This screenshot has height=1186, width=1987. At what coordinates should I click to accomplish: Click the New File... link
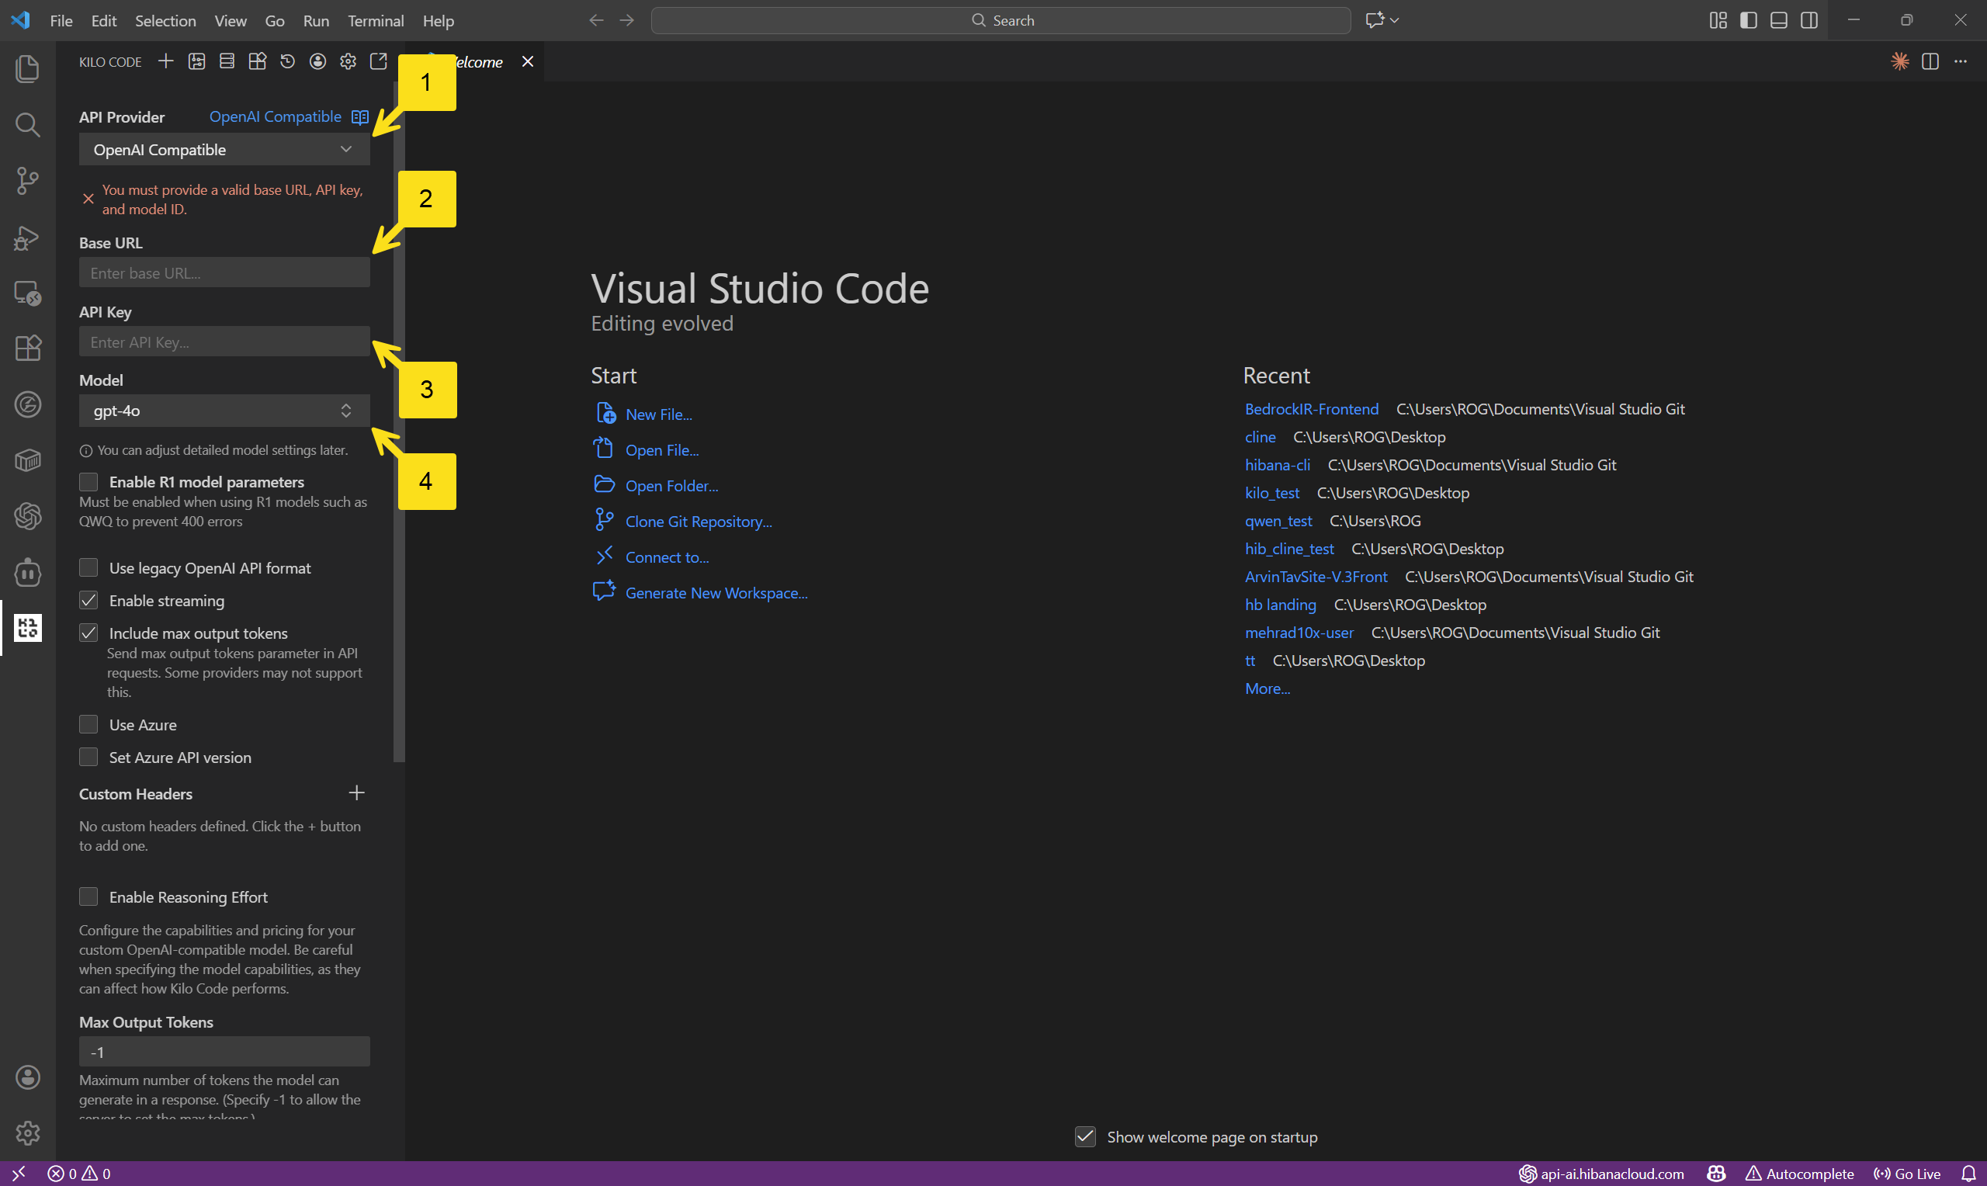[658, 414]
